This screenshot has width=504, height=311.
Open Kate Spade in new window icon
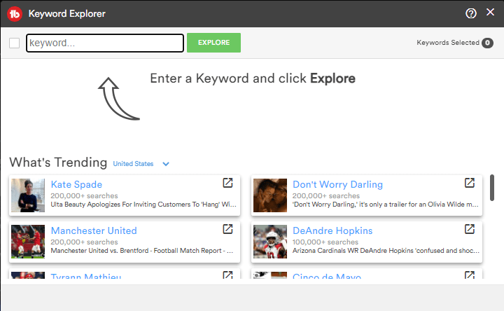228,183
